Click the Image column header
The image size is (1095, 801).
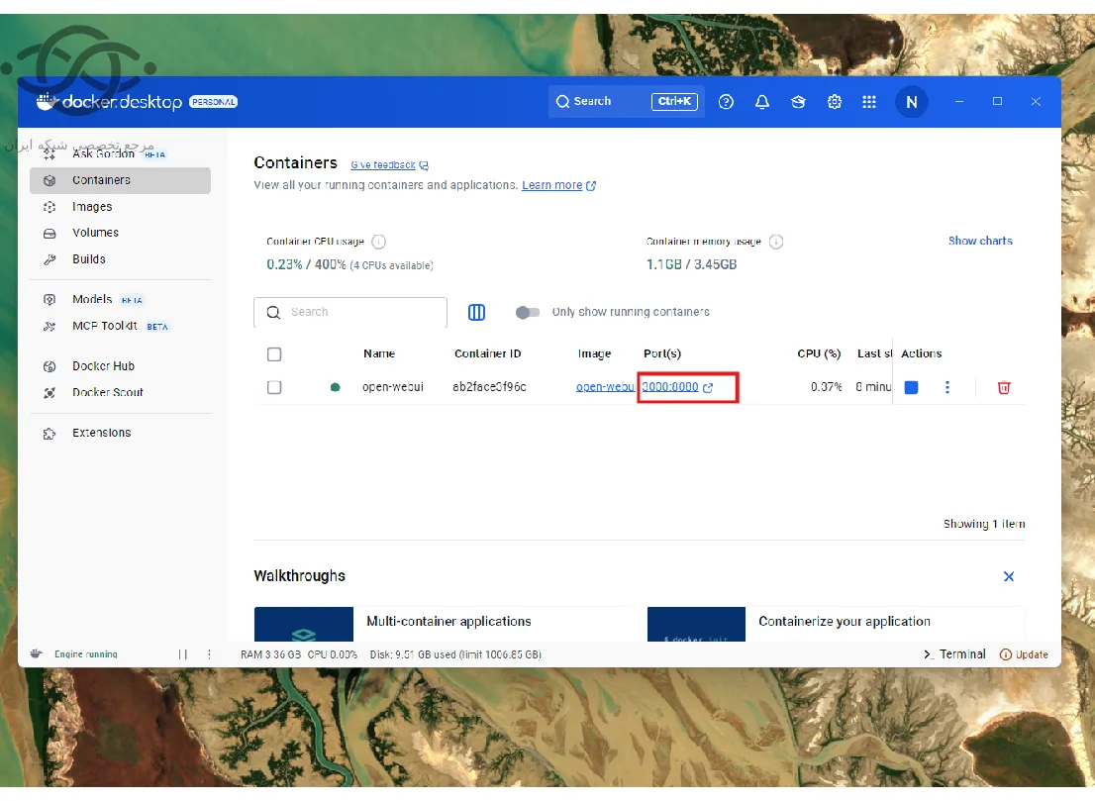point(594,354)
